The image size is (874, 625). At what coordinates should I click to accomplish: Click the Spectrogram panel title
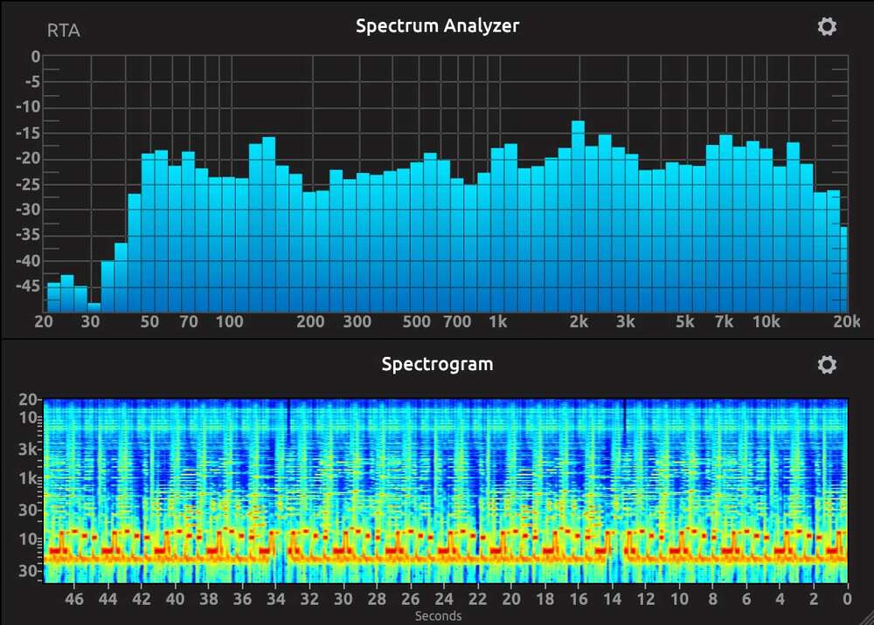pyautogui.click(x=437, y=364)
